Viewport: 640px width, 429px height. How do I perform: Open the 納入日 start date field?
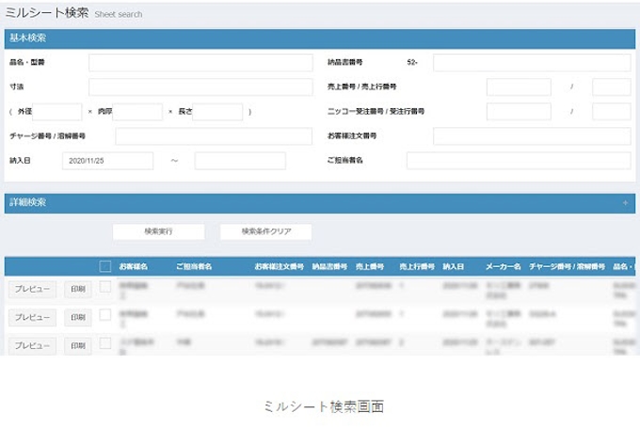pyautogui.click(x=107, y=161)
